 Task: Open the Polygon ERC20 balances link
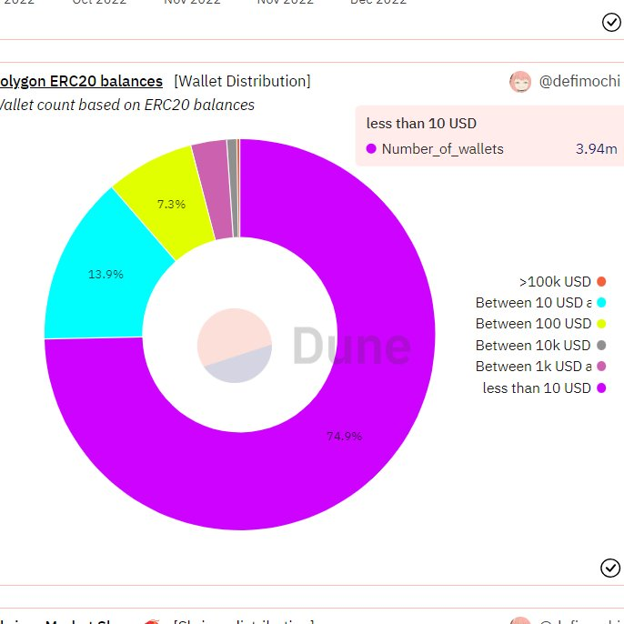click(81, 81)
